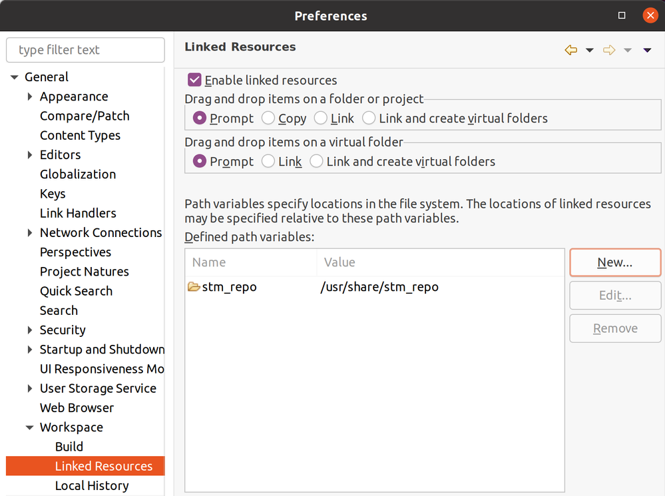The width and height of the screenshot is (665, 496).
Task: Sort by the Name column header
Action: (251, 262)
